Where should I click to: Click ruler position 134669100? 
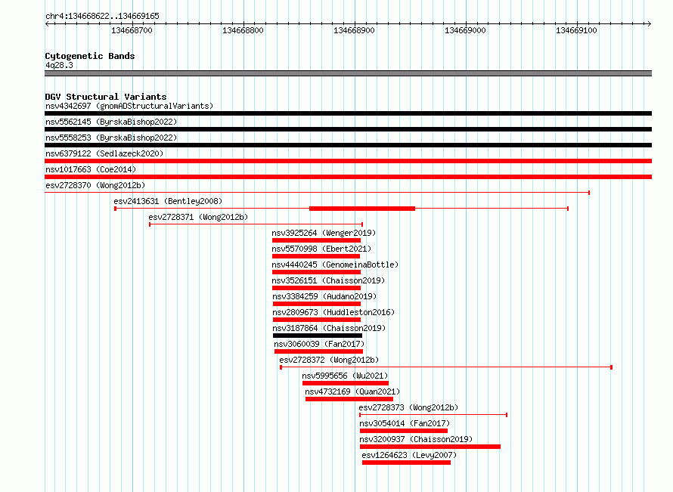576,30
